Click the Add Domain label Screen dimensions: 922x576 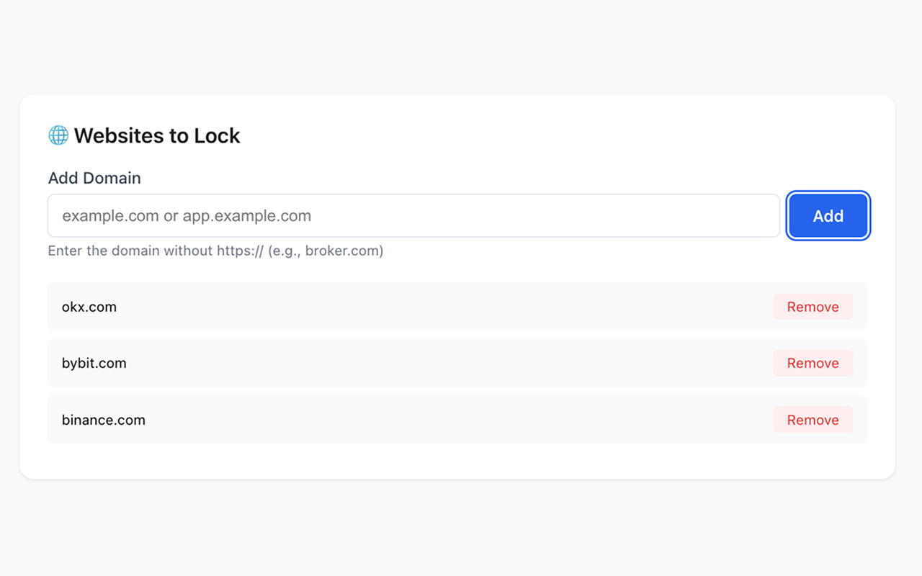[x=94, y=178]
